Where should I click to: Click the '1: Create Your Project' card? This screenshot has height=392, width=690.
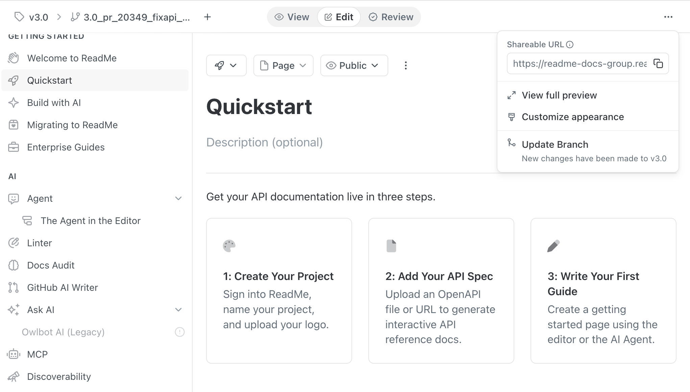coord(279,291)
